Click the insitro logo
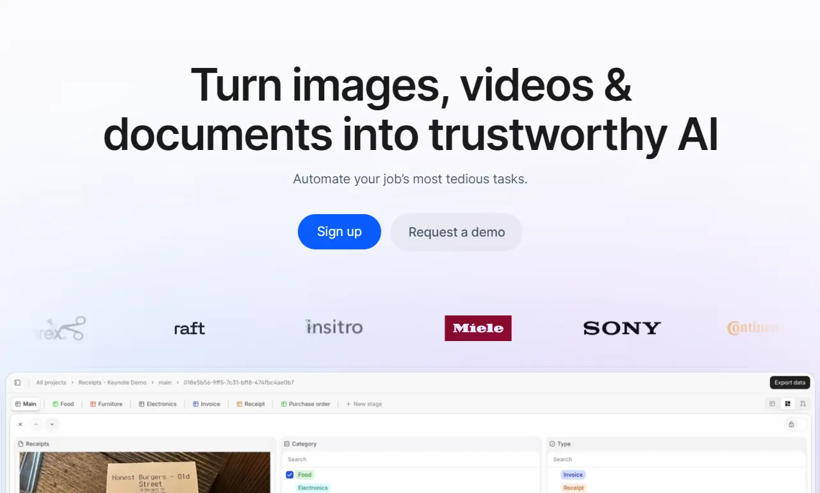 point(334,327)
